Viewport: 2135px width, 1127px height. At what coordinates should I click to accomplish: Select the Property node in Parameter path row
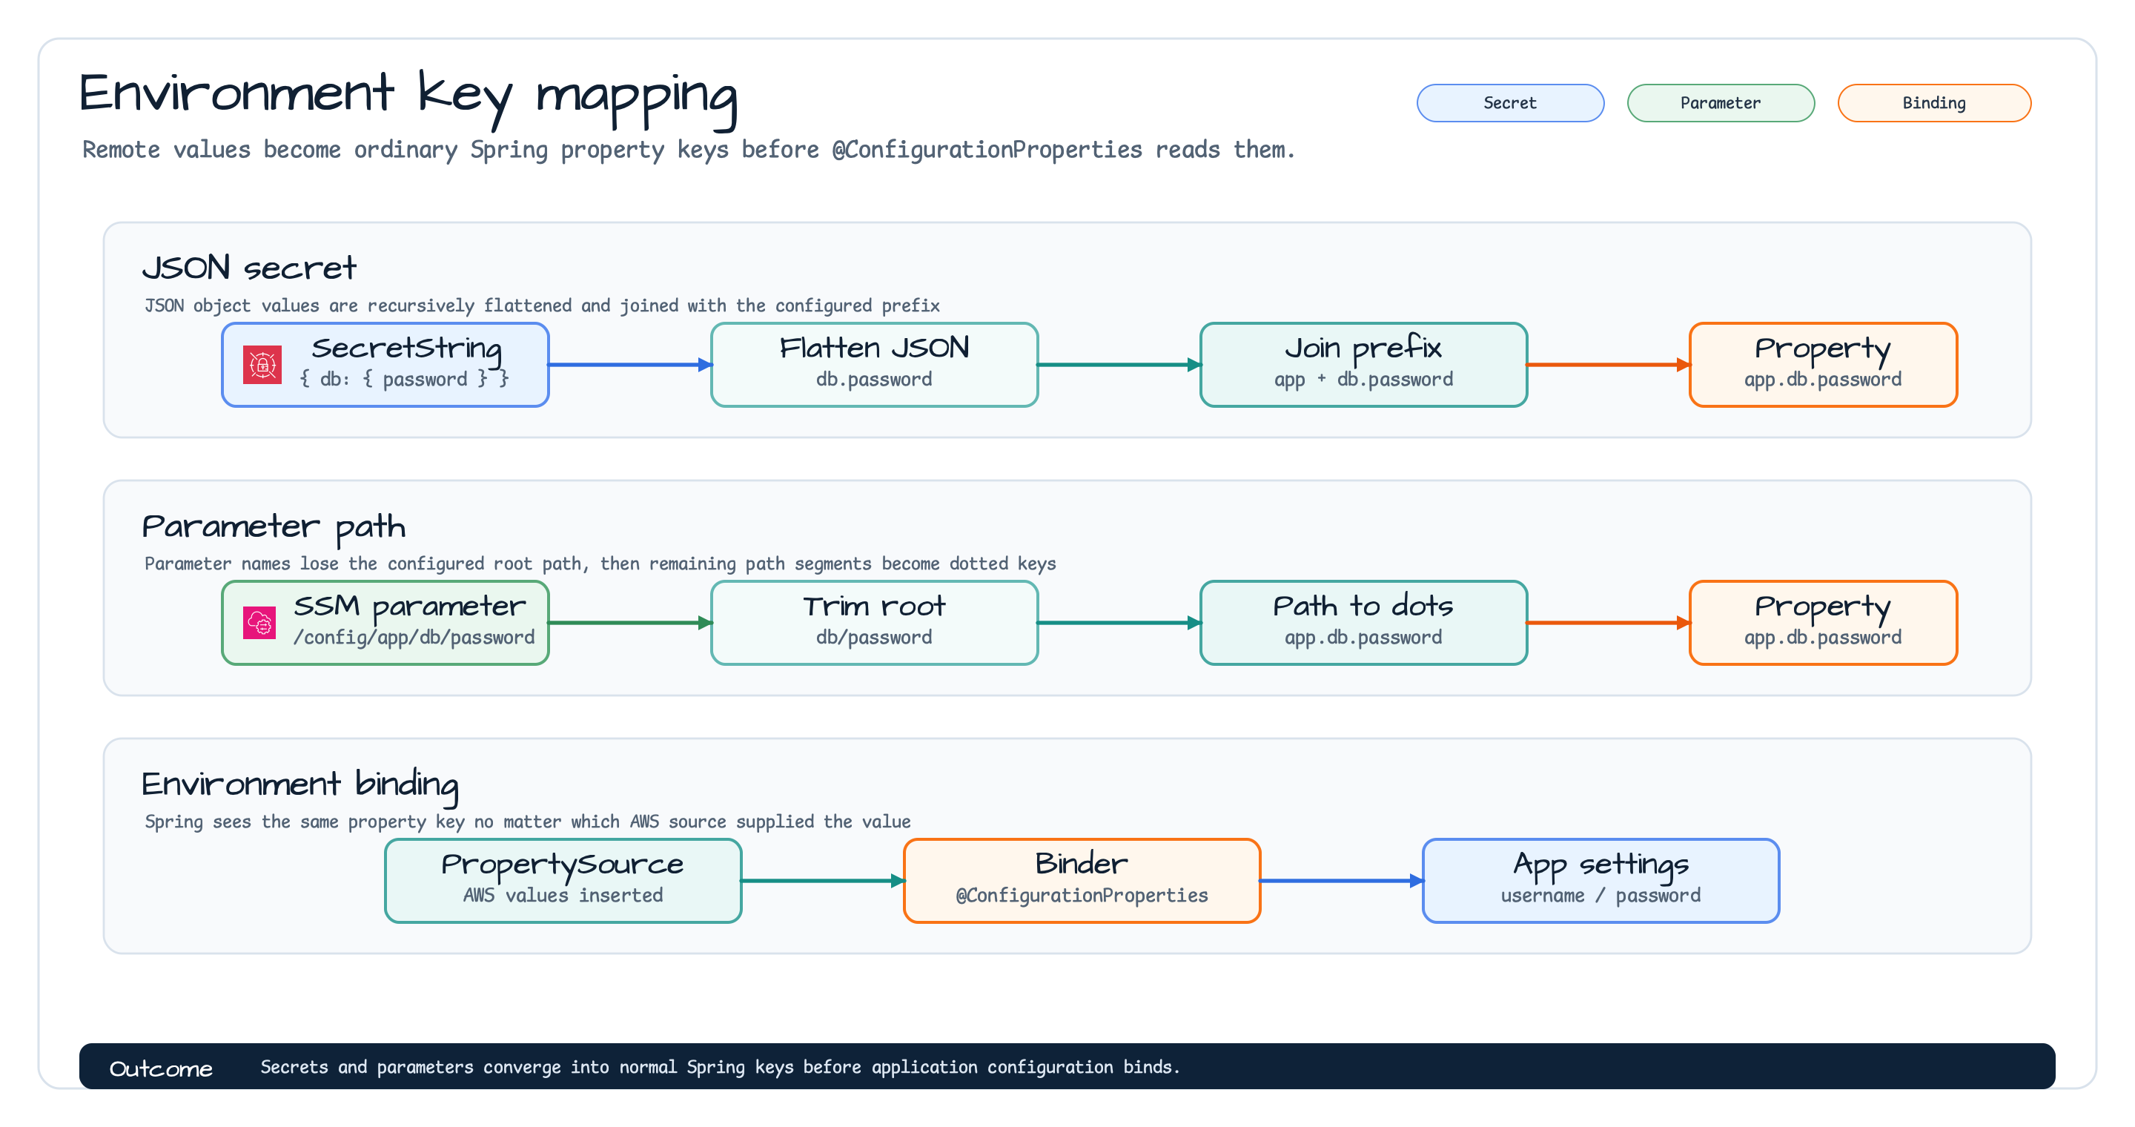1824,622
